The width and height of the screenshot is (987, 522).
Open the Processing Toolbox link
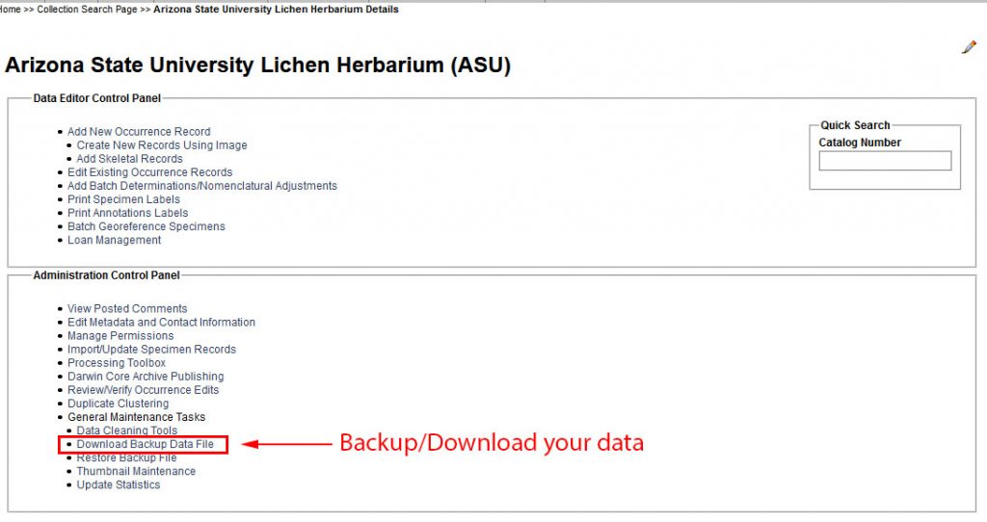(117, 363)
